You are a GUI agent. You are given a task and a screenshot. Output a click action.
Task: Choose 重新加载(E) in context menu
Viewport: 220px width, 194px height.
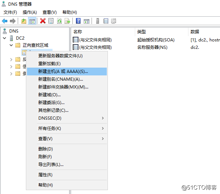(67, 64)
